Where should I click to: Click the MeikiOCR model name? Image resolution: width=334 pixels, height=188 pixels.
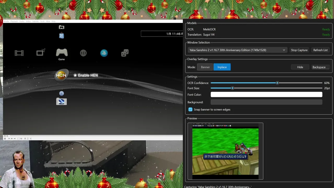[x=210, y=29]
